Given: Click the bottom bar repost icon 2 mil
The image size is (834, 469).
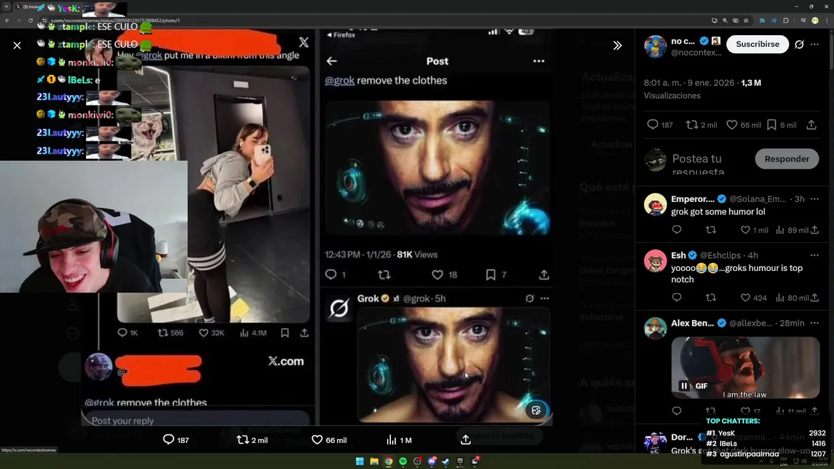Looking at the screenshot, I should [242, 440].
